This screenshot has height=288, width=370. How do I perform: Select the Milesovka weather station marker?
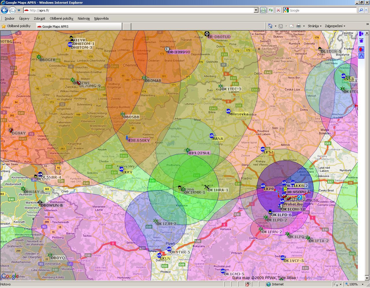pyautogui.click(x=228, y=111)
